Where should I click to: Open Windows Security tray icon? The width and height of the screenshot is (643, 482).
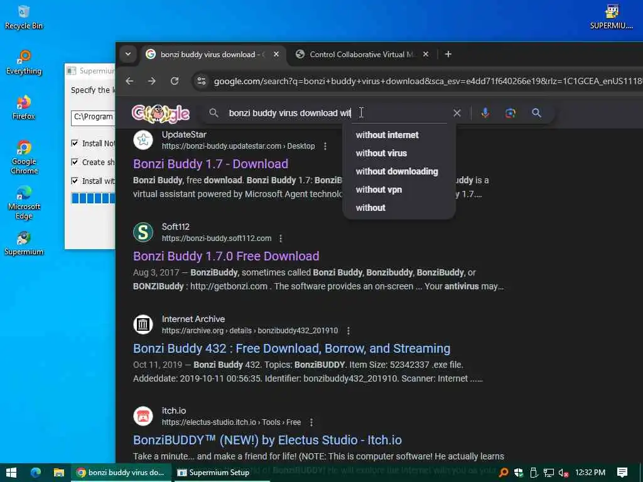pyautogui.click(x=518, y=473)
